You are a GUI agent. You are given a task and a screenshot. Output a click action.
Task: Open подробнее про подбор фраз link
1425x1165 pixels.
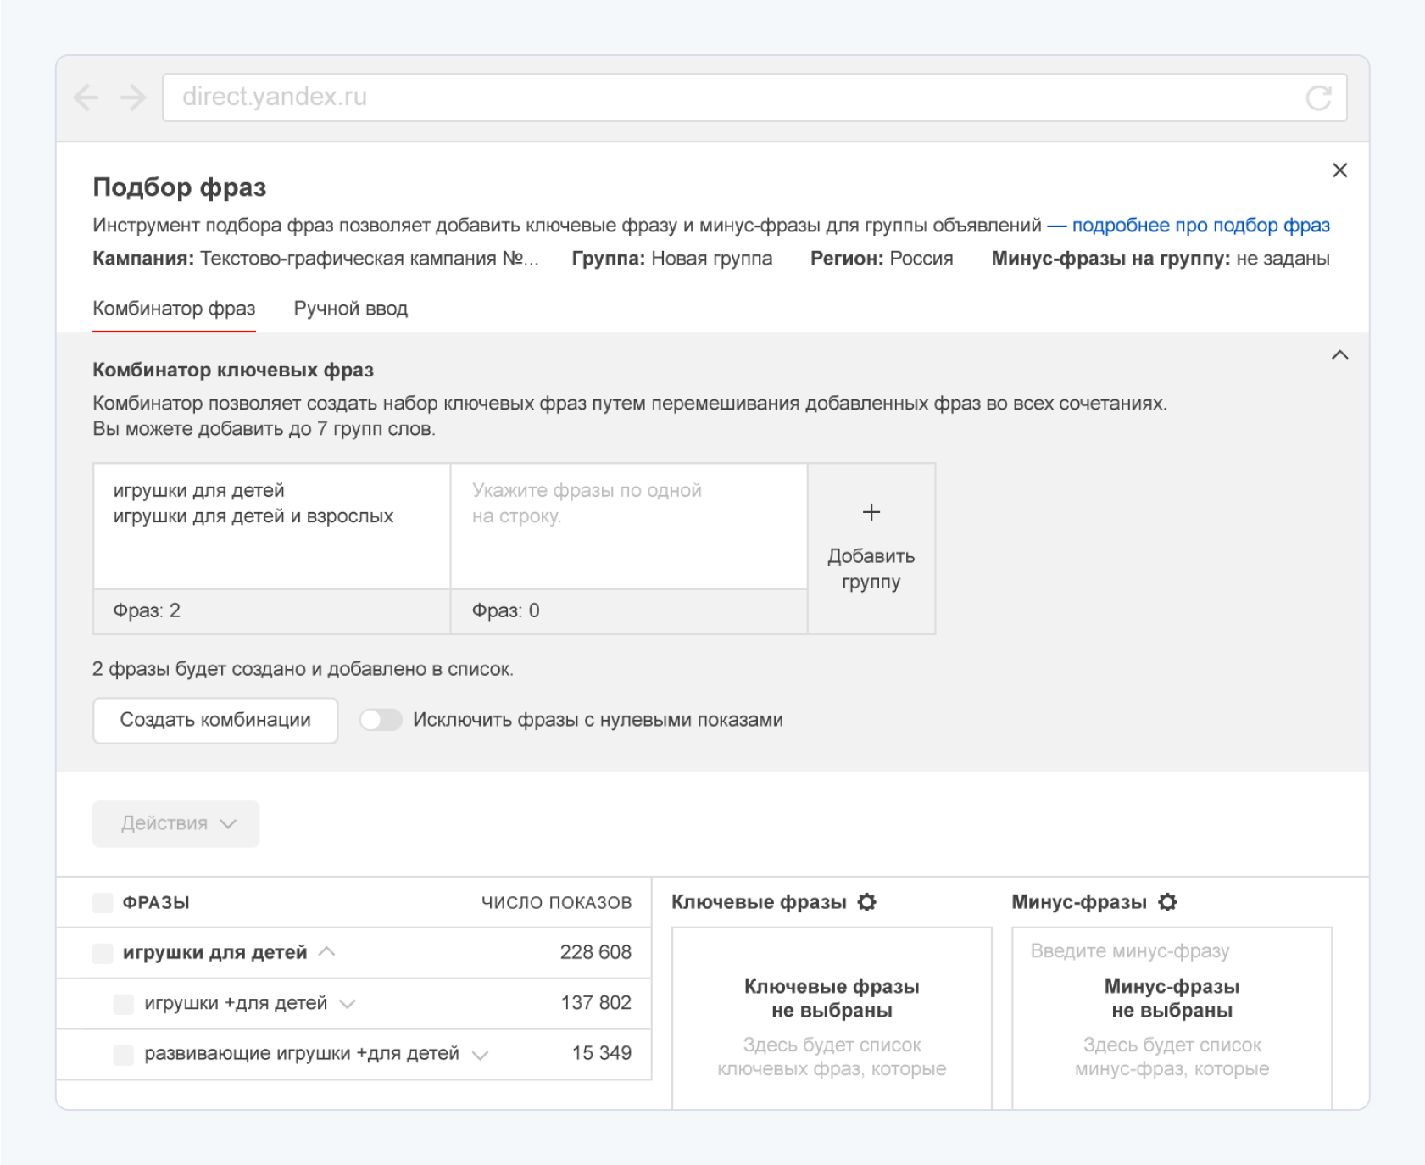pyautogui.click(x=1200, y=226)
